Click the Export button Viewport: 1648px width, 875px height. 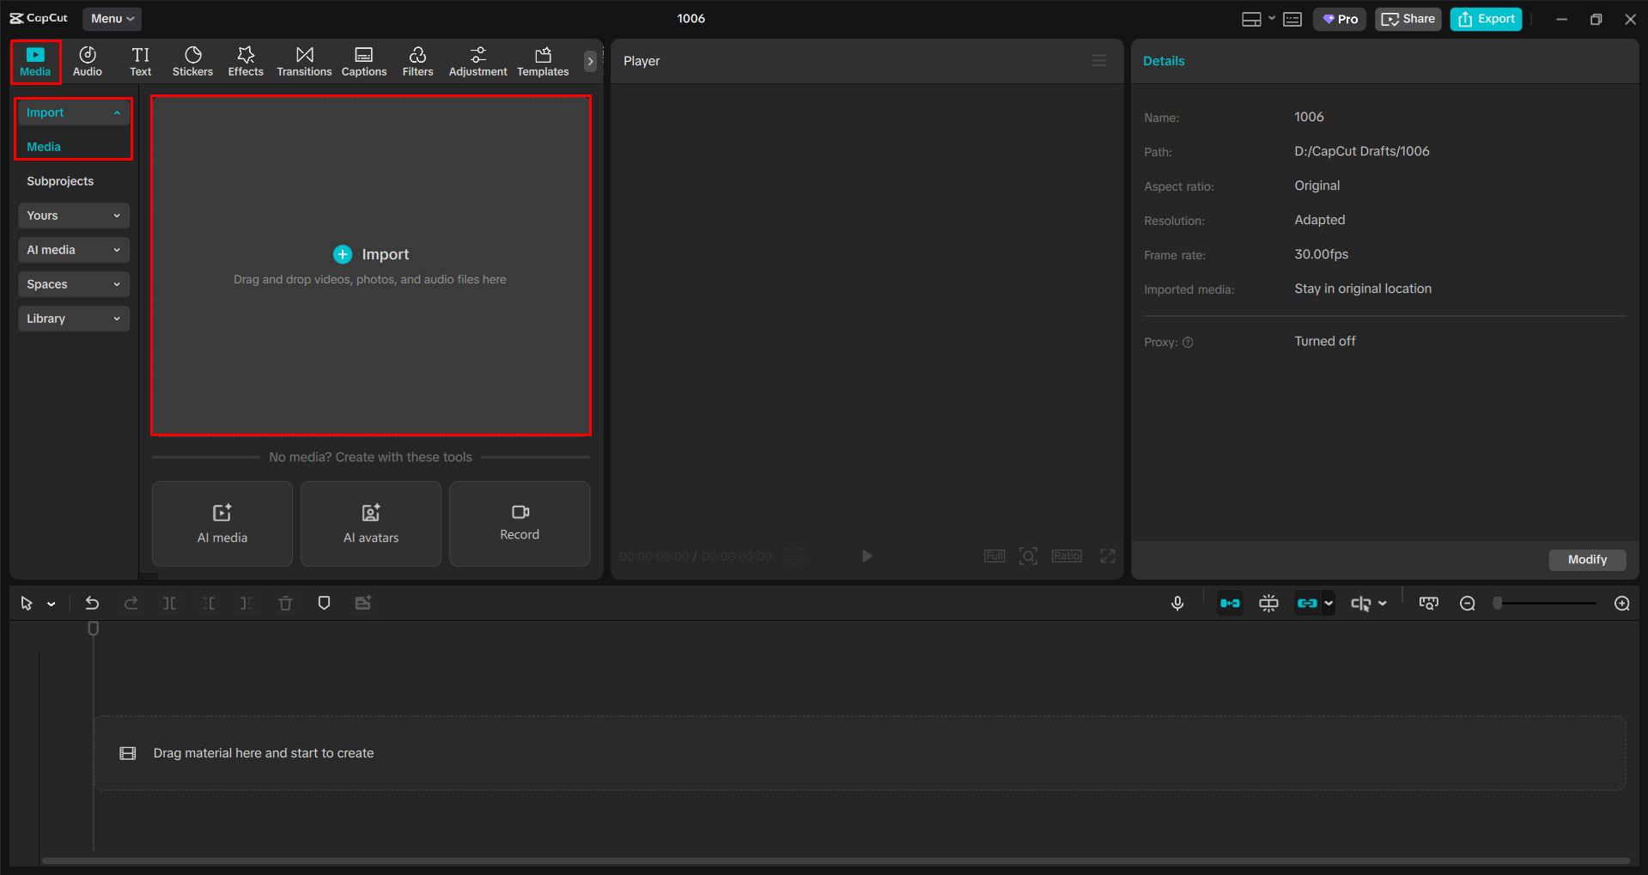pos(1485,18)
